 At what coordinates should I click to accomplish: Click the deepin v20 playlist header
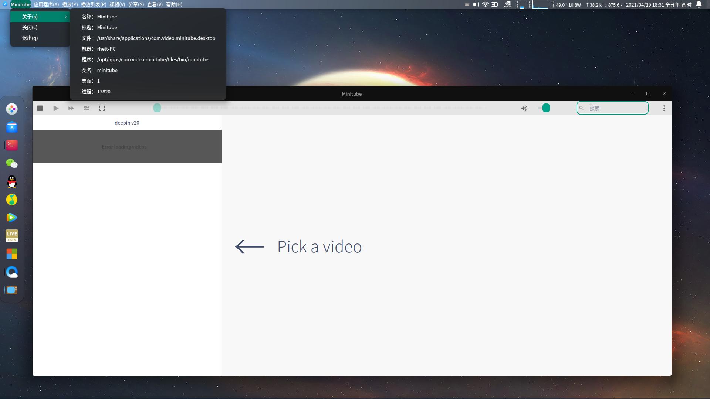(127, 123)
